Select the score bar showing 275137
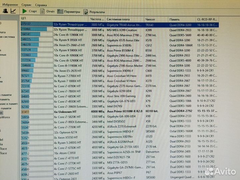This screenshot has height=180, width=240. [37, 24]
